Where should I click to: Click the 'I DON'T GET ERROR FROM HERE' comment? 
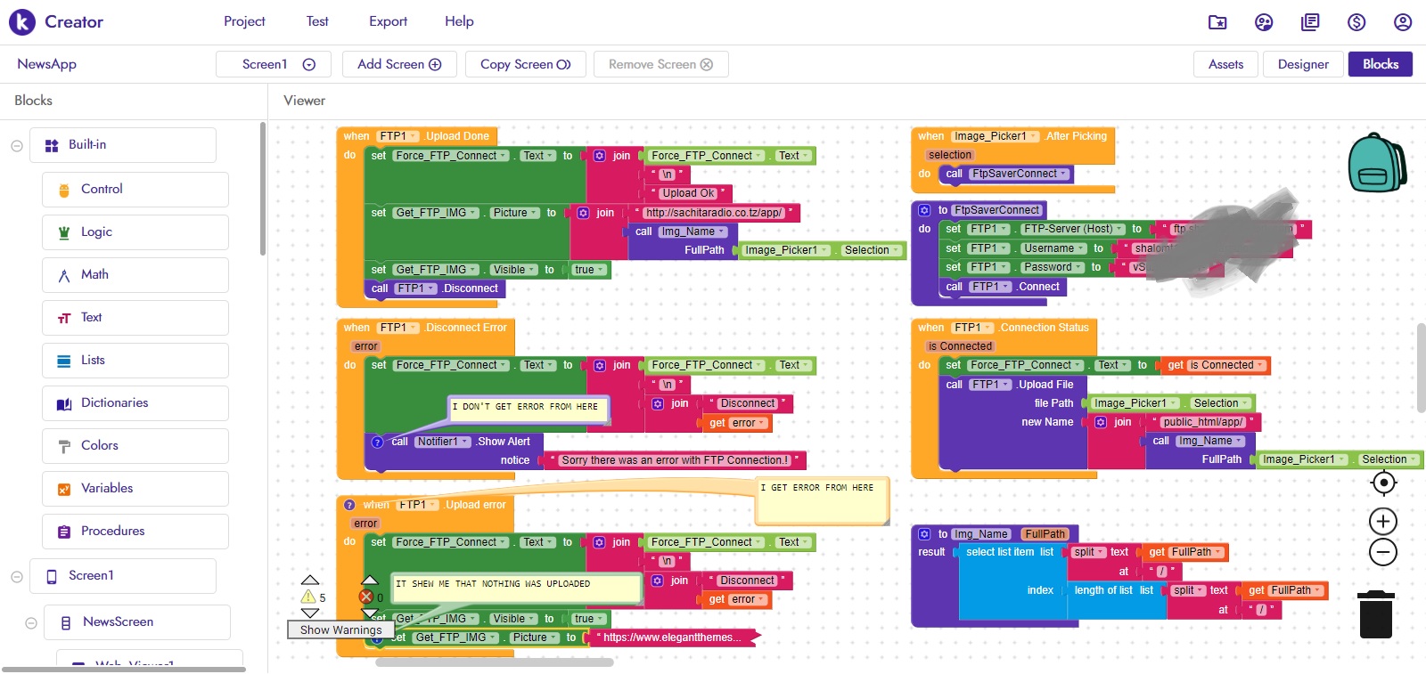coord(529,409)
